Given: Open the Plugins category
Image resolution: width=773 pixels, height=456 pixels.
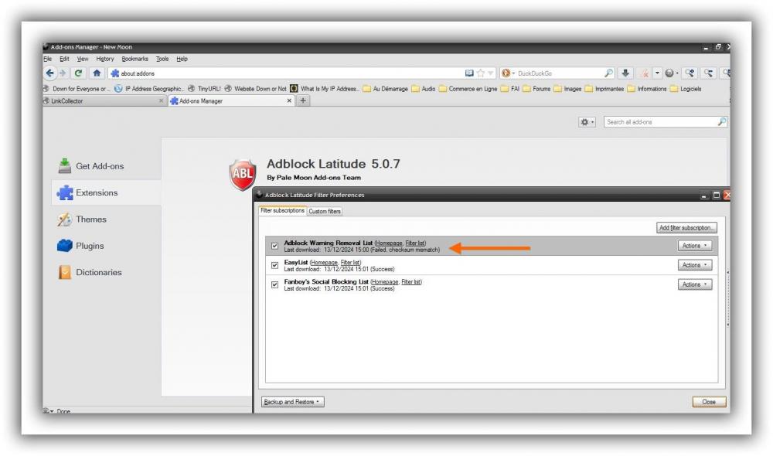Looking at the screenshot, I should [x=90, y=246].
